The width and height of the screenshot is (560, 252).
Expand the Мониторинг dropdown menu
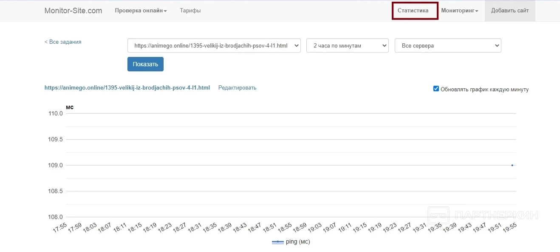click(459, 11)
